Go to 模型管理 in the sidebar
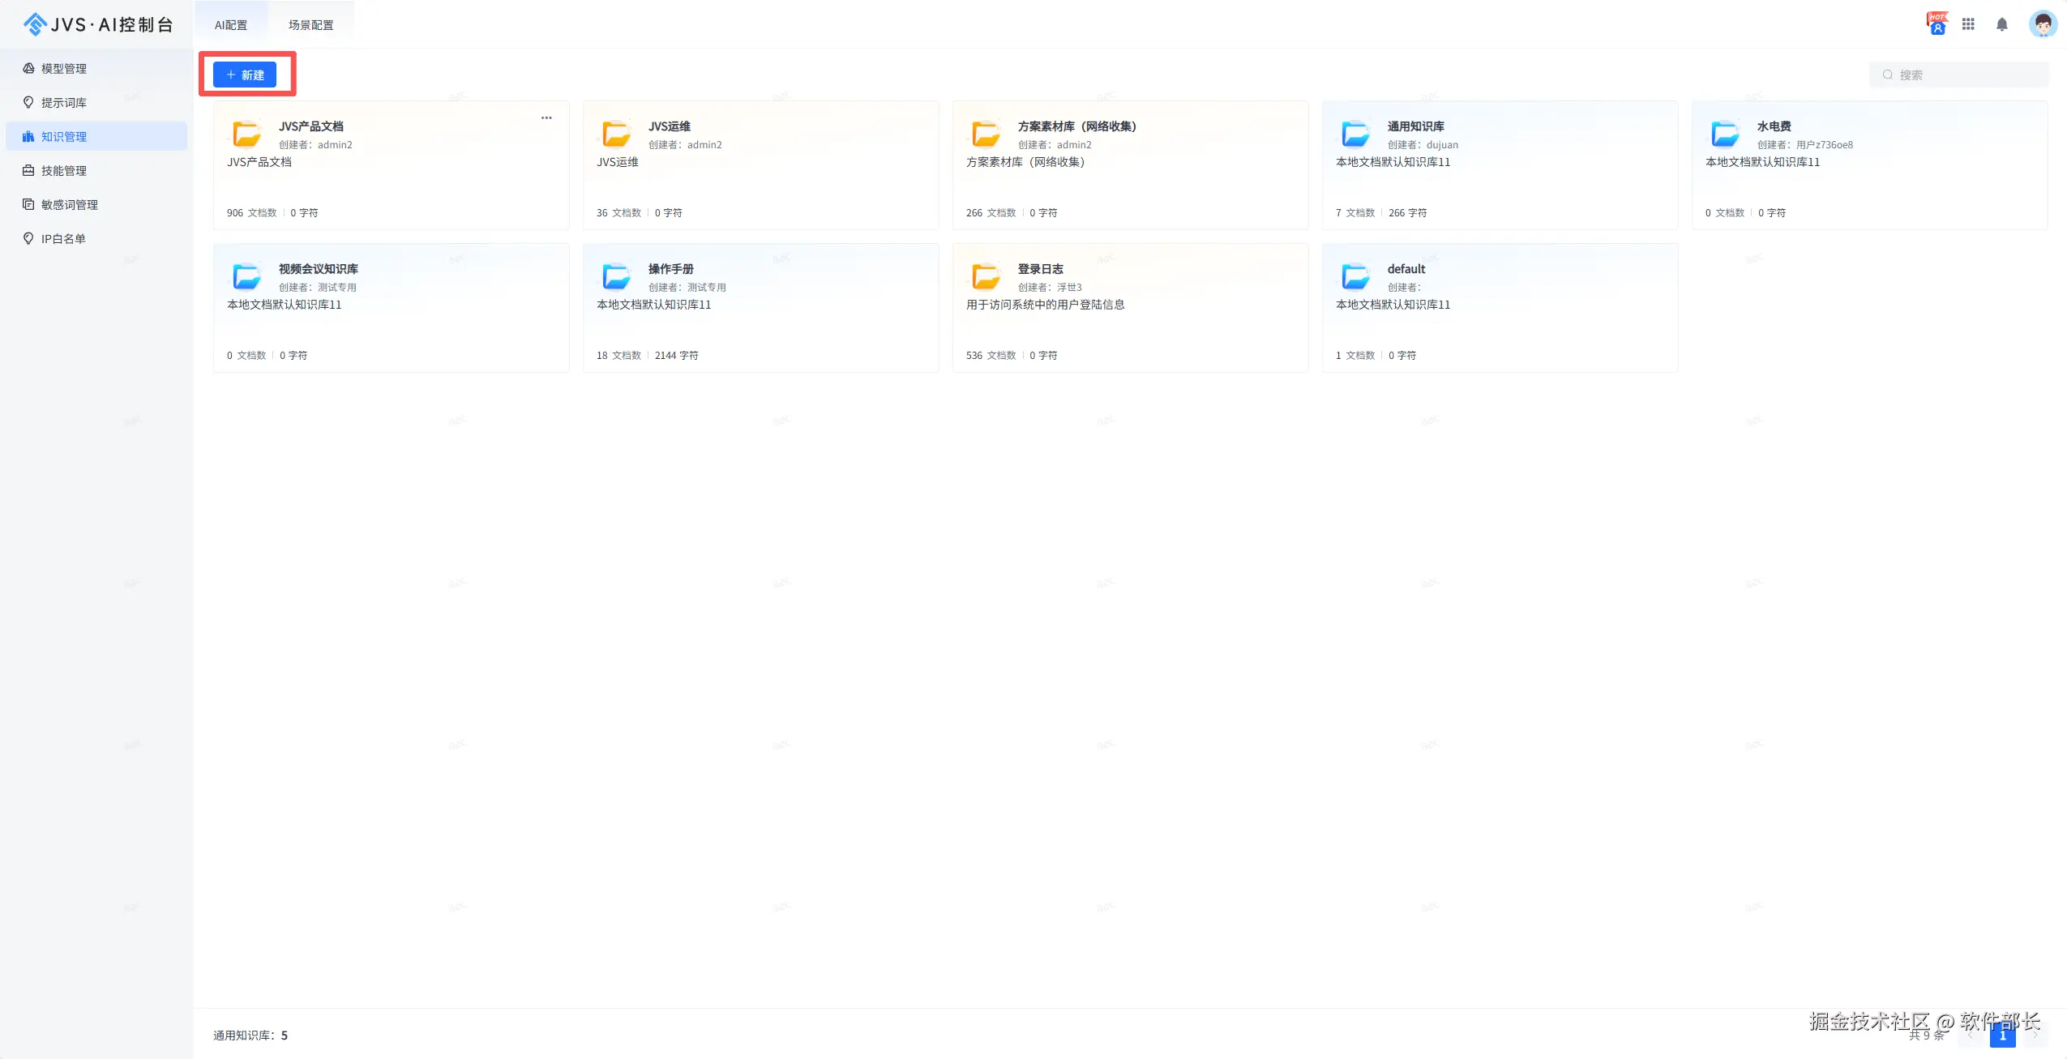 (x=64, y=69)
